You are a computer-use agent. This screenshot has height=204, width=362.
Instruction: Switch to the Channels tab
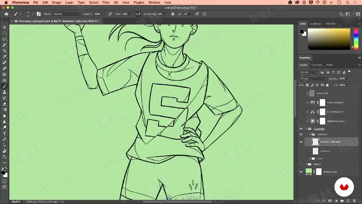point(317,65)
